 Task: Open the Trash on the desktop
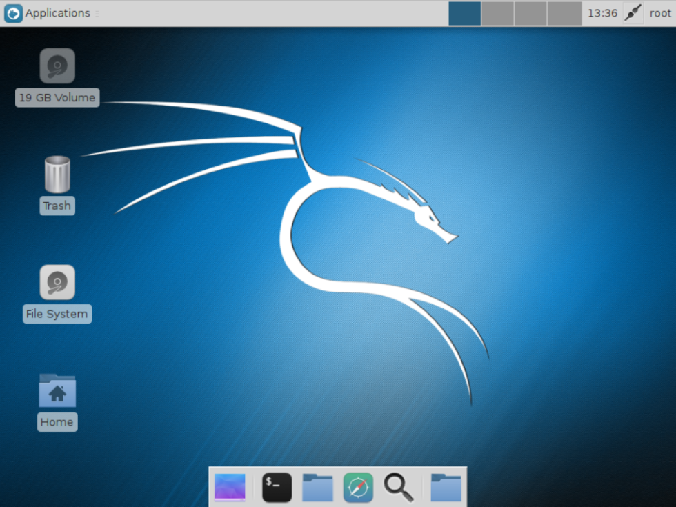(57, 174)
